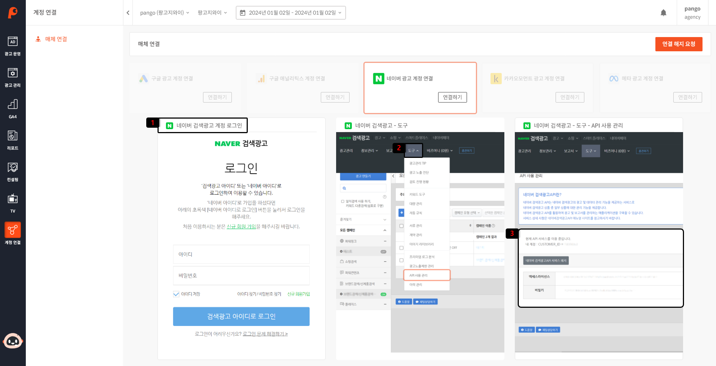Click the 광고 만들기 button in the guide
The height and width of the screenshot is (366, 716).
[x=363, y=176]
